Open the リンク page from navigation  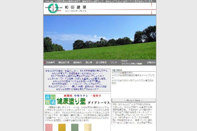coord(114,63)
